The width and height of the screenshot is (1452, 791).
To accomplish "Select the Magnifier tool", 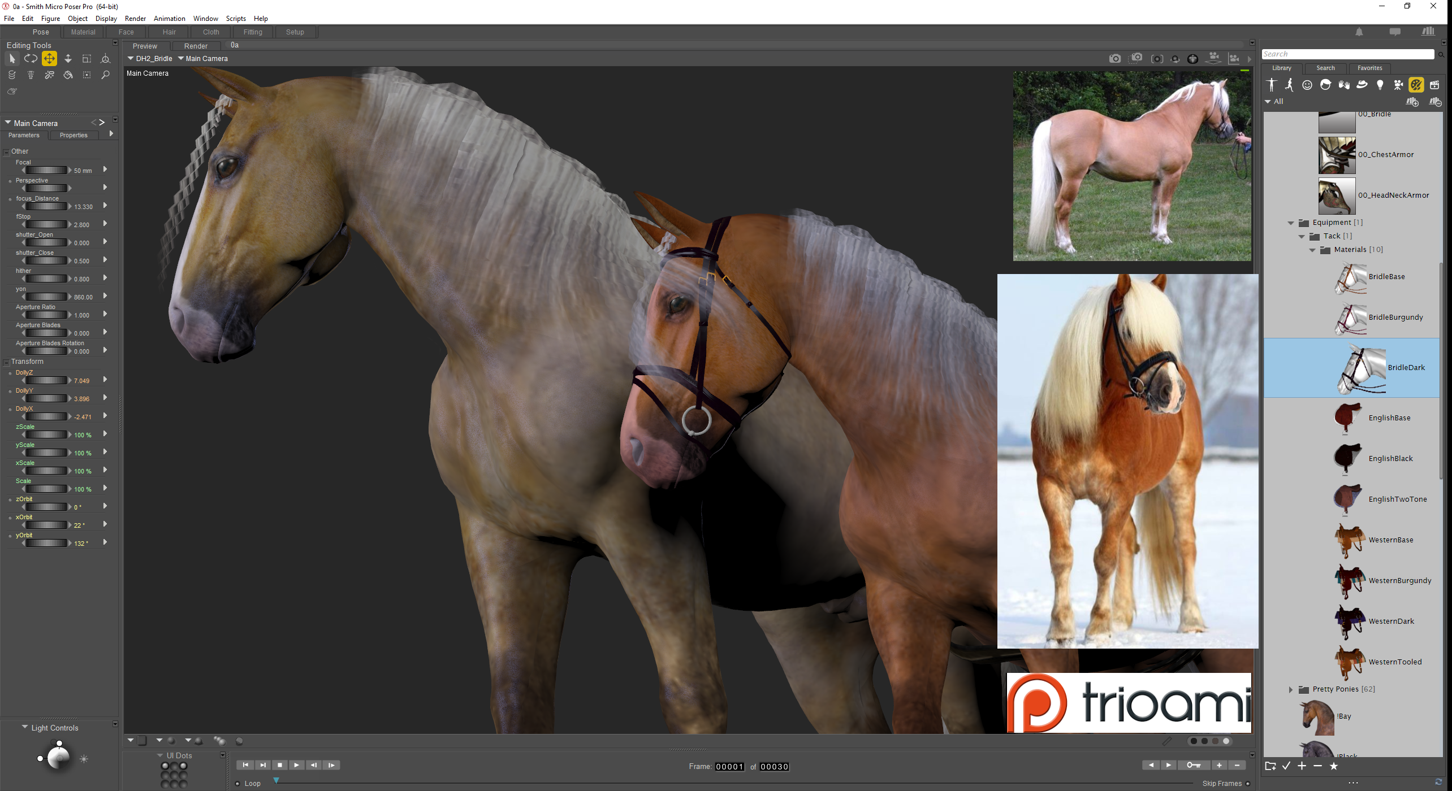I will click(105, 75).
